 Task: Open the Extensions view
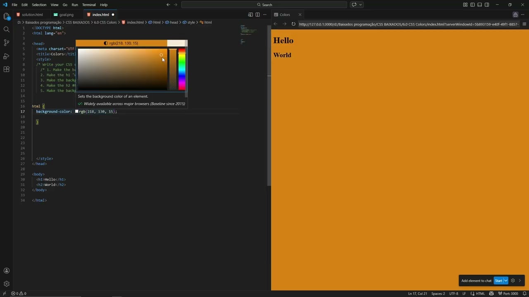click(x=7, y=69)
